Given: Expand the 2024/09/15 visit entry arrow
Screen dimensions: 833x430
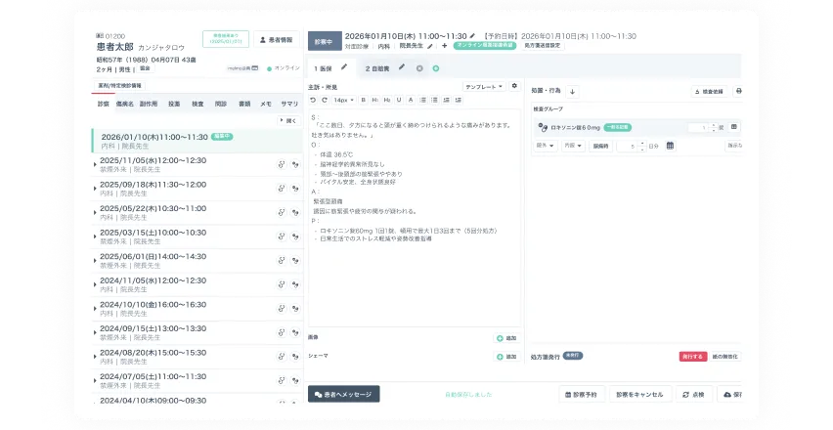Looking at the screenshot, I should [x=95, y=332].
